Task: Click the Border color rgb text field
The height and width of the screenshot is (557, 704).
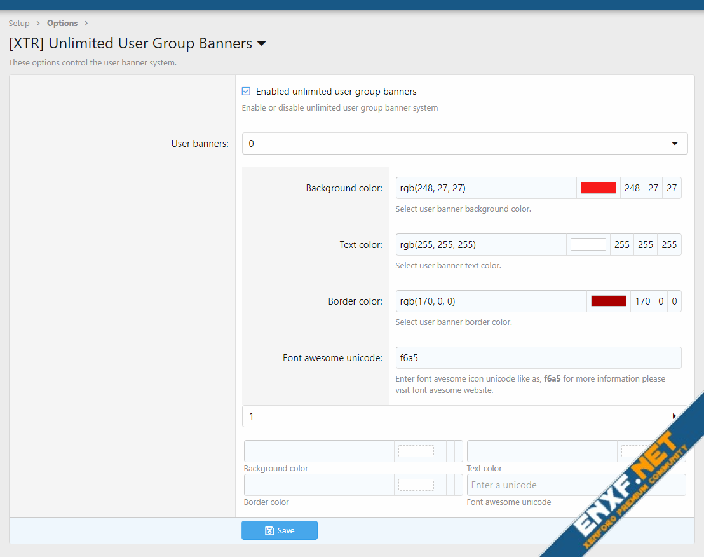Action: 491,301
